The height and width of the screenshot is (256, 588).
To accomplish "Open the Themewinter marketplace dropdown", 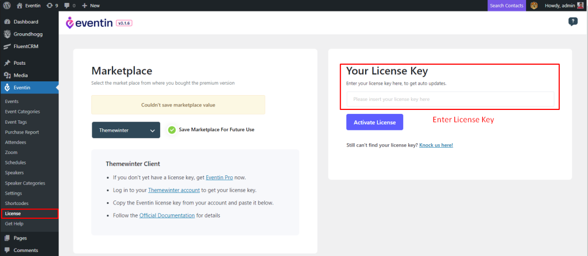I will 126,130.
